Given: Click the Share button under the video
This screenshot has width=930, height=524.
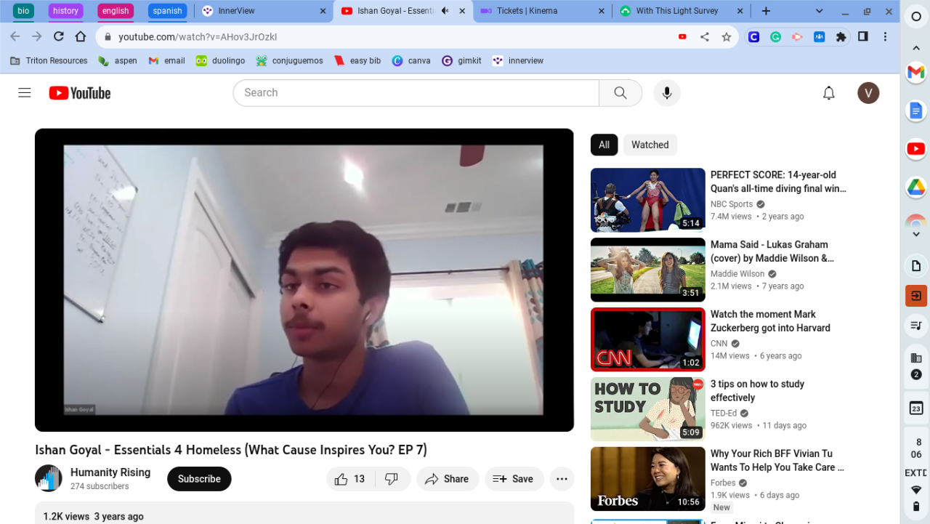Looking at the screenshot, I should 448,479.
